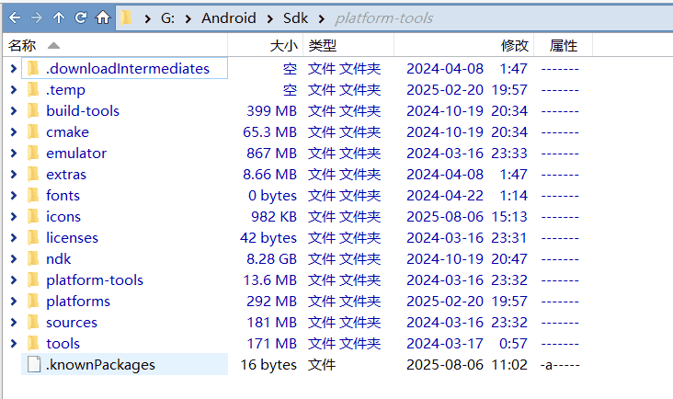
Task: Select the platform-tools folder row
Action: 95,279
